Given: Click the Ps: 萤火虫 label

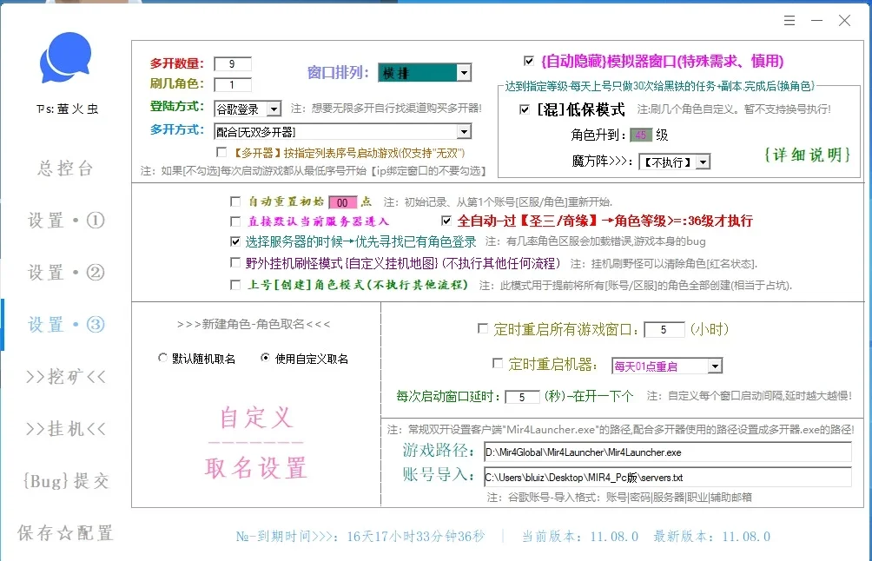Looking at the screenshot, I should (67, 109).
